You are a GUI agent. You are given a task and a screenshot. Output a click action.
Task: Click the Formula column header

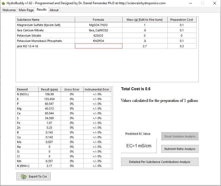point(99,20)
